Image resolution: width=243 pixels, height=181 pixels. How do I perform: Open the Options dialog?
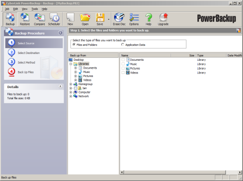(134, 19)
